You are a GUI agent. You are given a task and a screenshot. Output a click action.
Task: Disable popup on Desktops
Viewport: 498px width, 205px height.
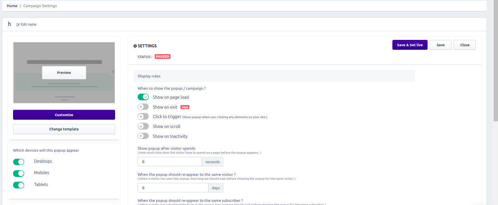click(x=19, y=162)
